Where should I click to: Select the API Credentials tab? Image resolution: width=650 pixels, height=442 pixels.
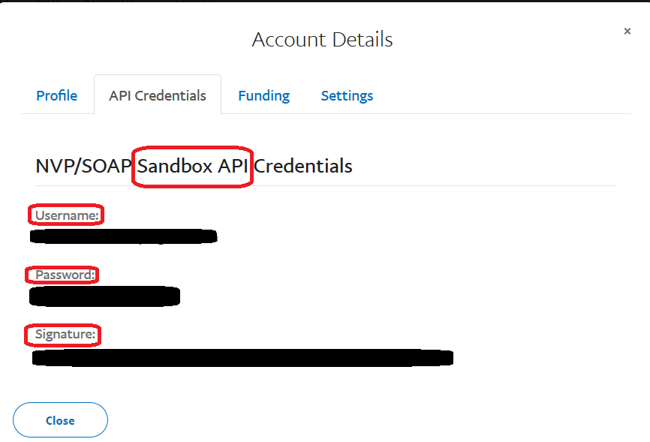coord(158,95)
